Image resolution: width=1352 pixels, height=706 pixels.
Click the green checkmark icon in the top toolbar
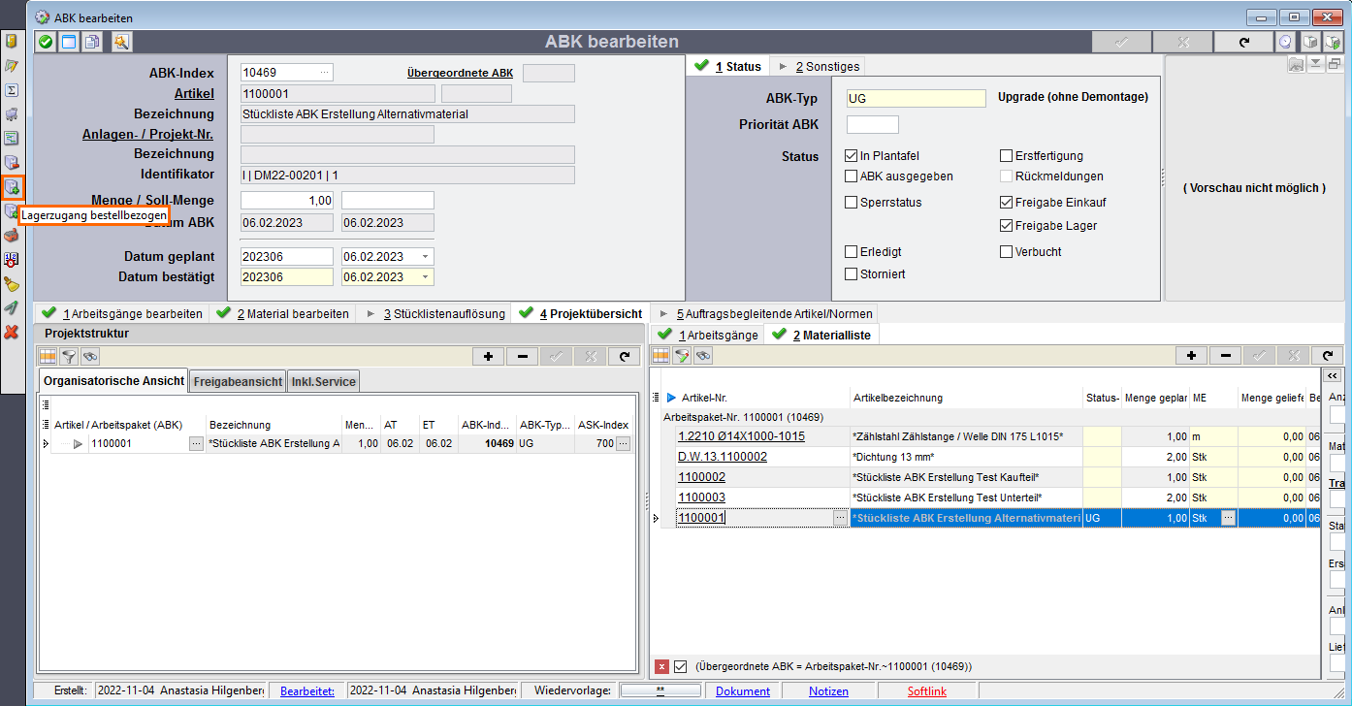pyautogui.click(x=46, y=42)
